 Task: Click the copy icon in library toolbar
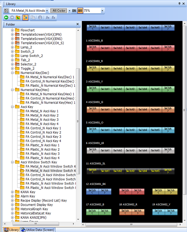click(x=33, y=18)
